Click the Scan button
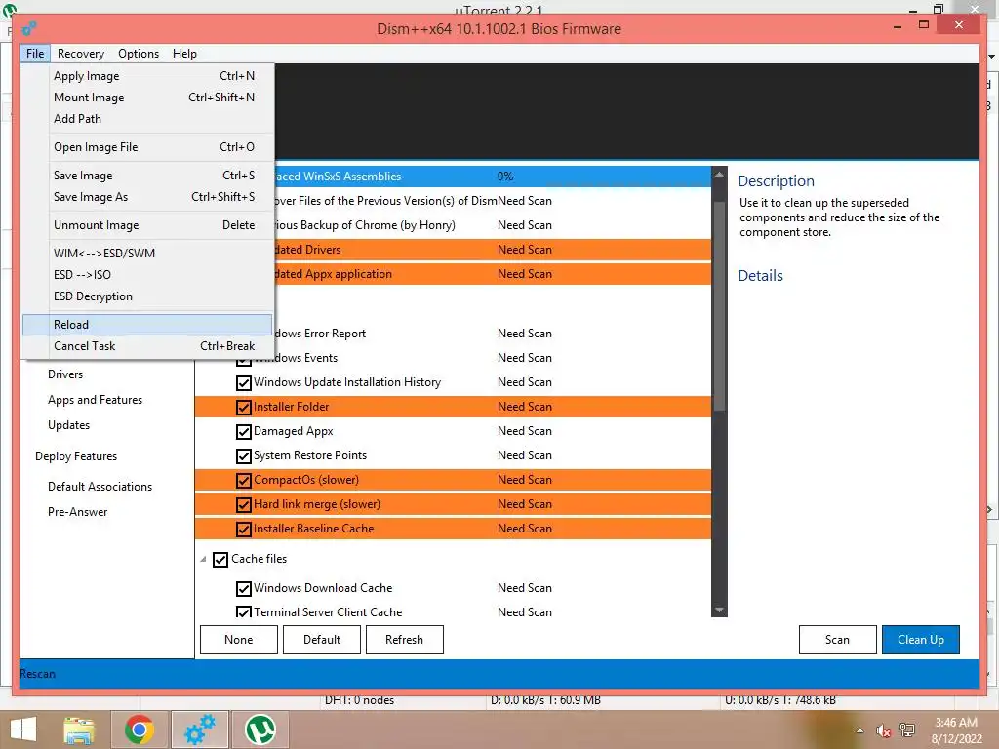 pos(837,640)
